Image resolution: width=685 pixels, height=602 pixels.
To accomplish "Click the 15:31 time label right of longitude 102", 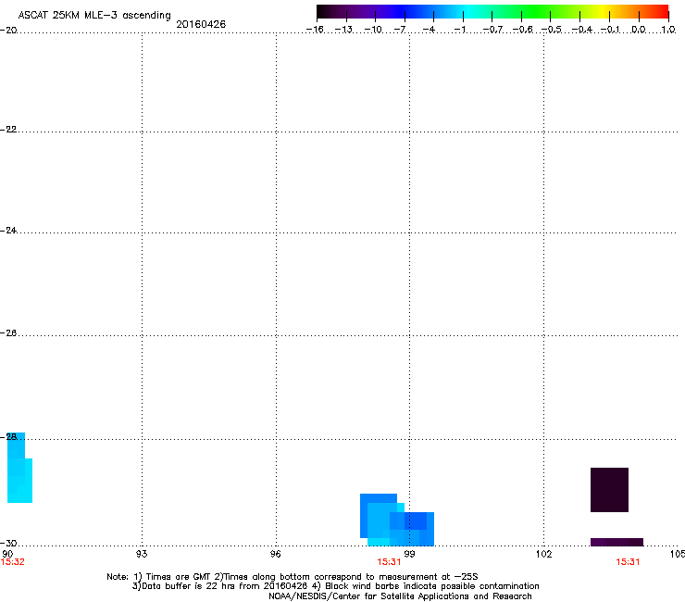I will click(628, 562).
